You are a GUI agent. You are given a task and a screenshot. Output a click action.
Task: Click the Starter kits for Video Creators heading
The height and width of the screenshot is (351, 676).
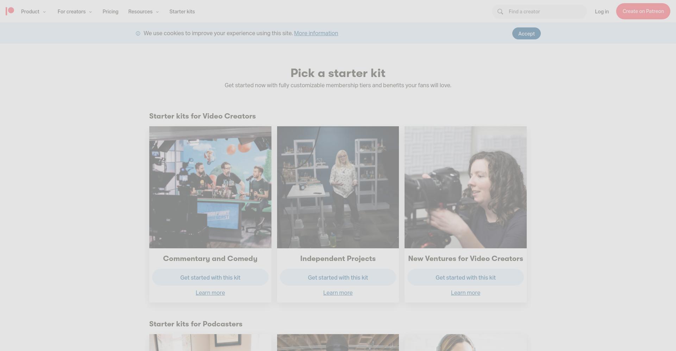(x=202, y=116)
